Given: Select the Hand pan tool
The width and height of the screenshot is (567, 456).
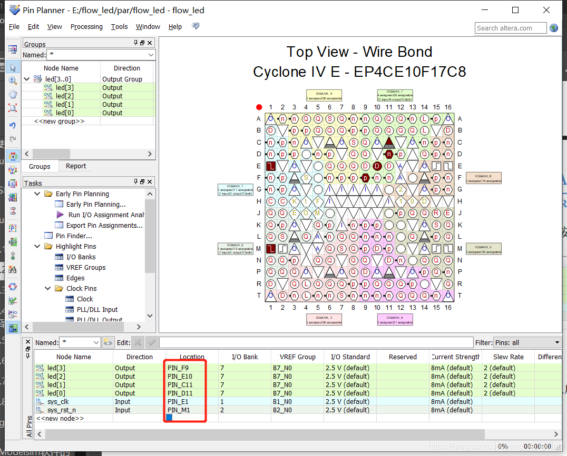Looking at the screenshot, I should [13, 94].
